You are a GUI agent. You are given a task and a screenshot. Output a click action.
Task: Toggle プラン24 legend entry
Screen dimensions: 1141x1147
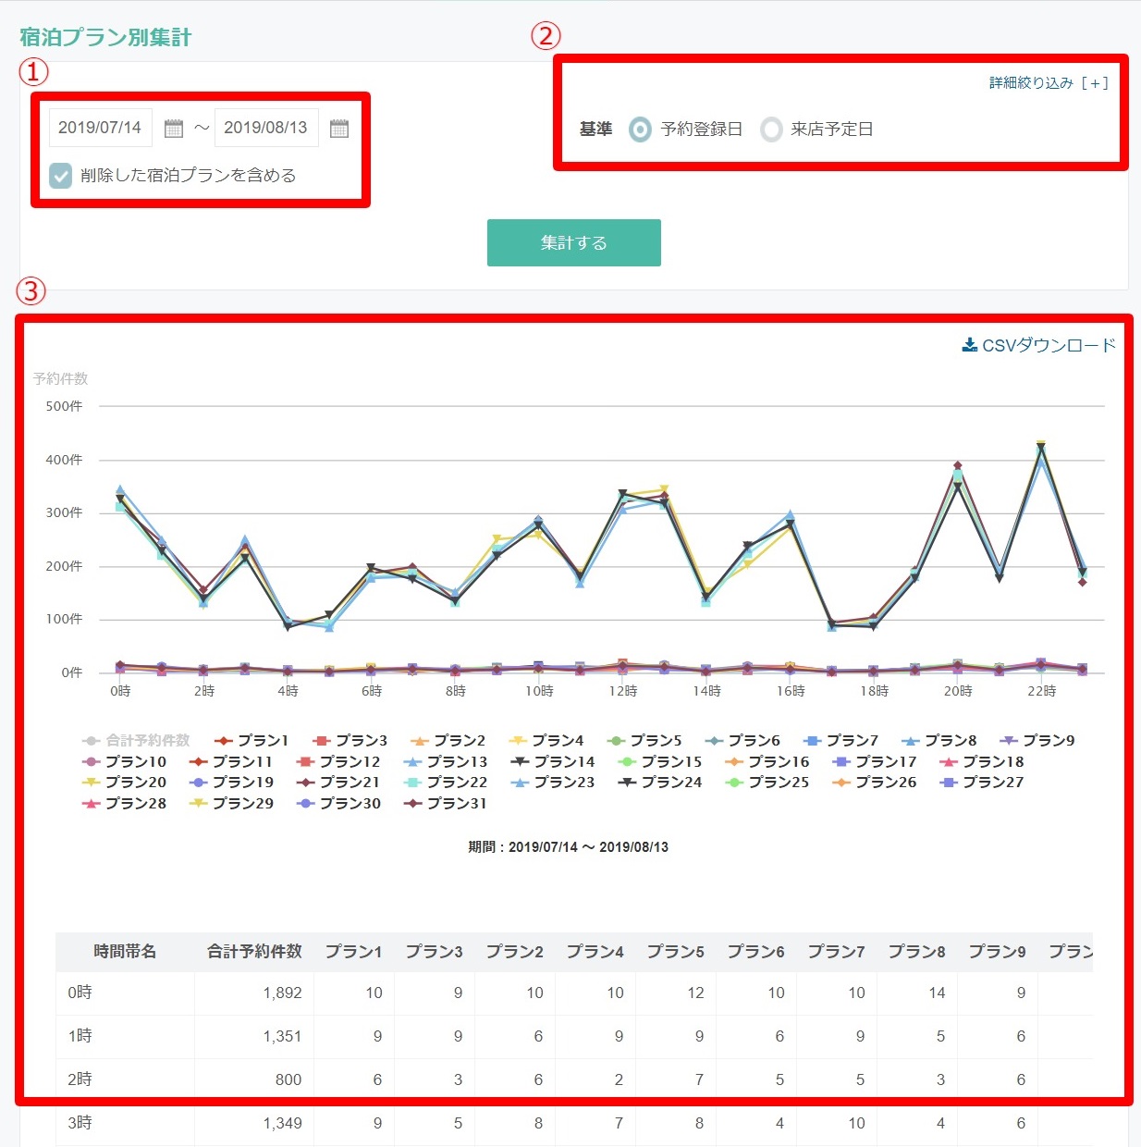click(660, 782)
